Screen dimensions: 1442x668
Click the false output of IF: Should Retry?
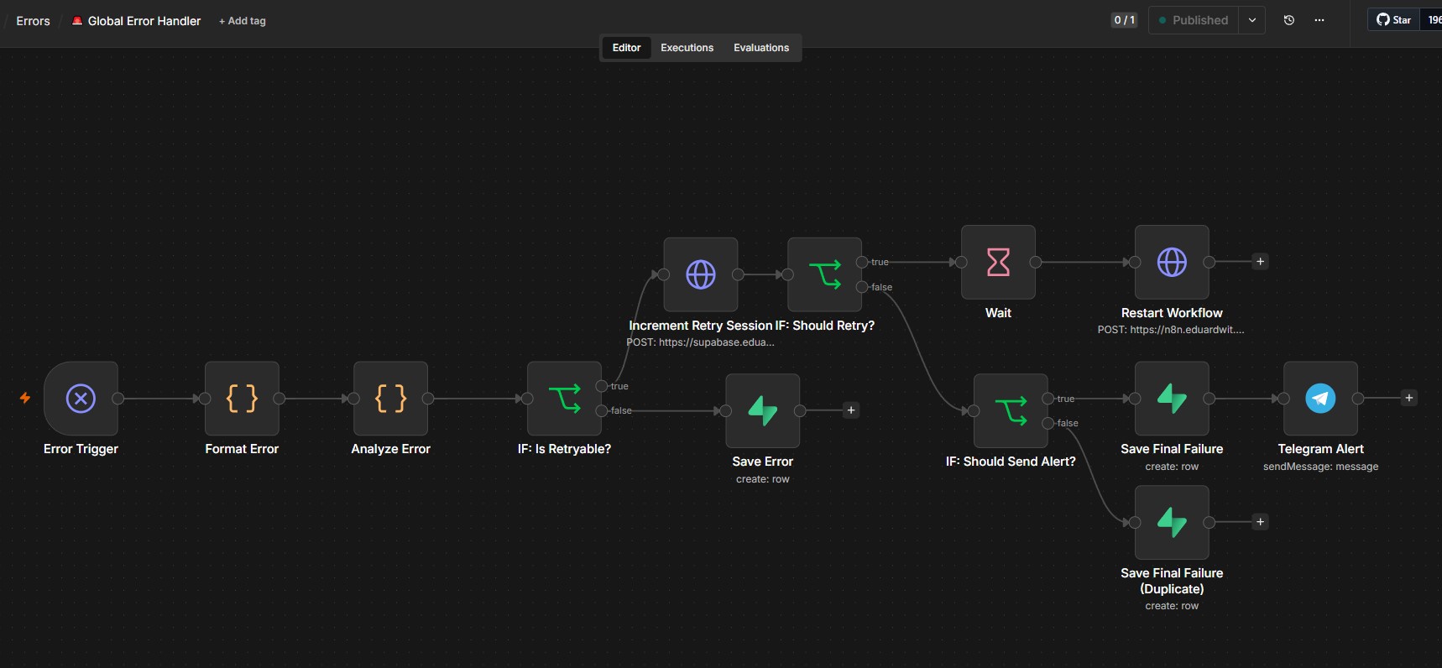tap(862, 287)
